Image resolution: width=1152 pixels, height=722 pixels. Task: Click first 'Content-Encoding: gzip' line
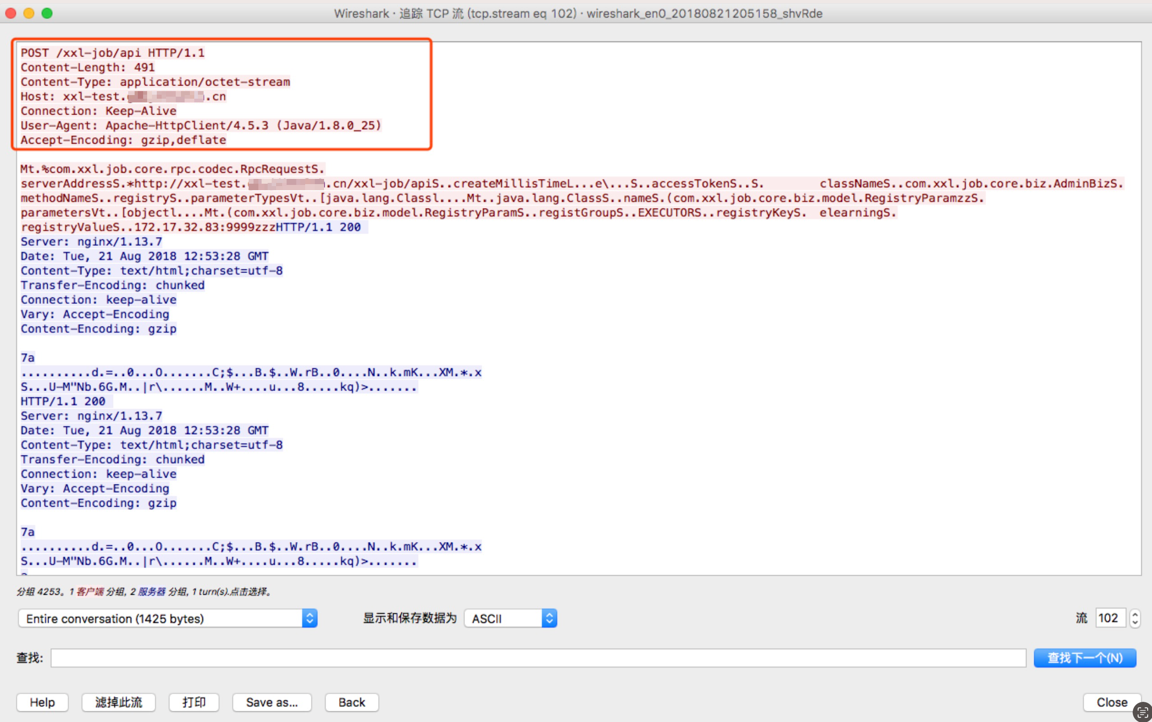click(x=98, y=328)
